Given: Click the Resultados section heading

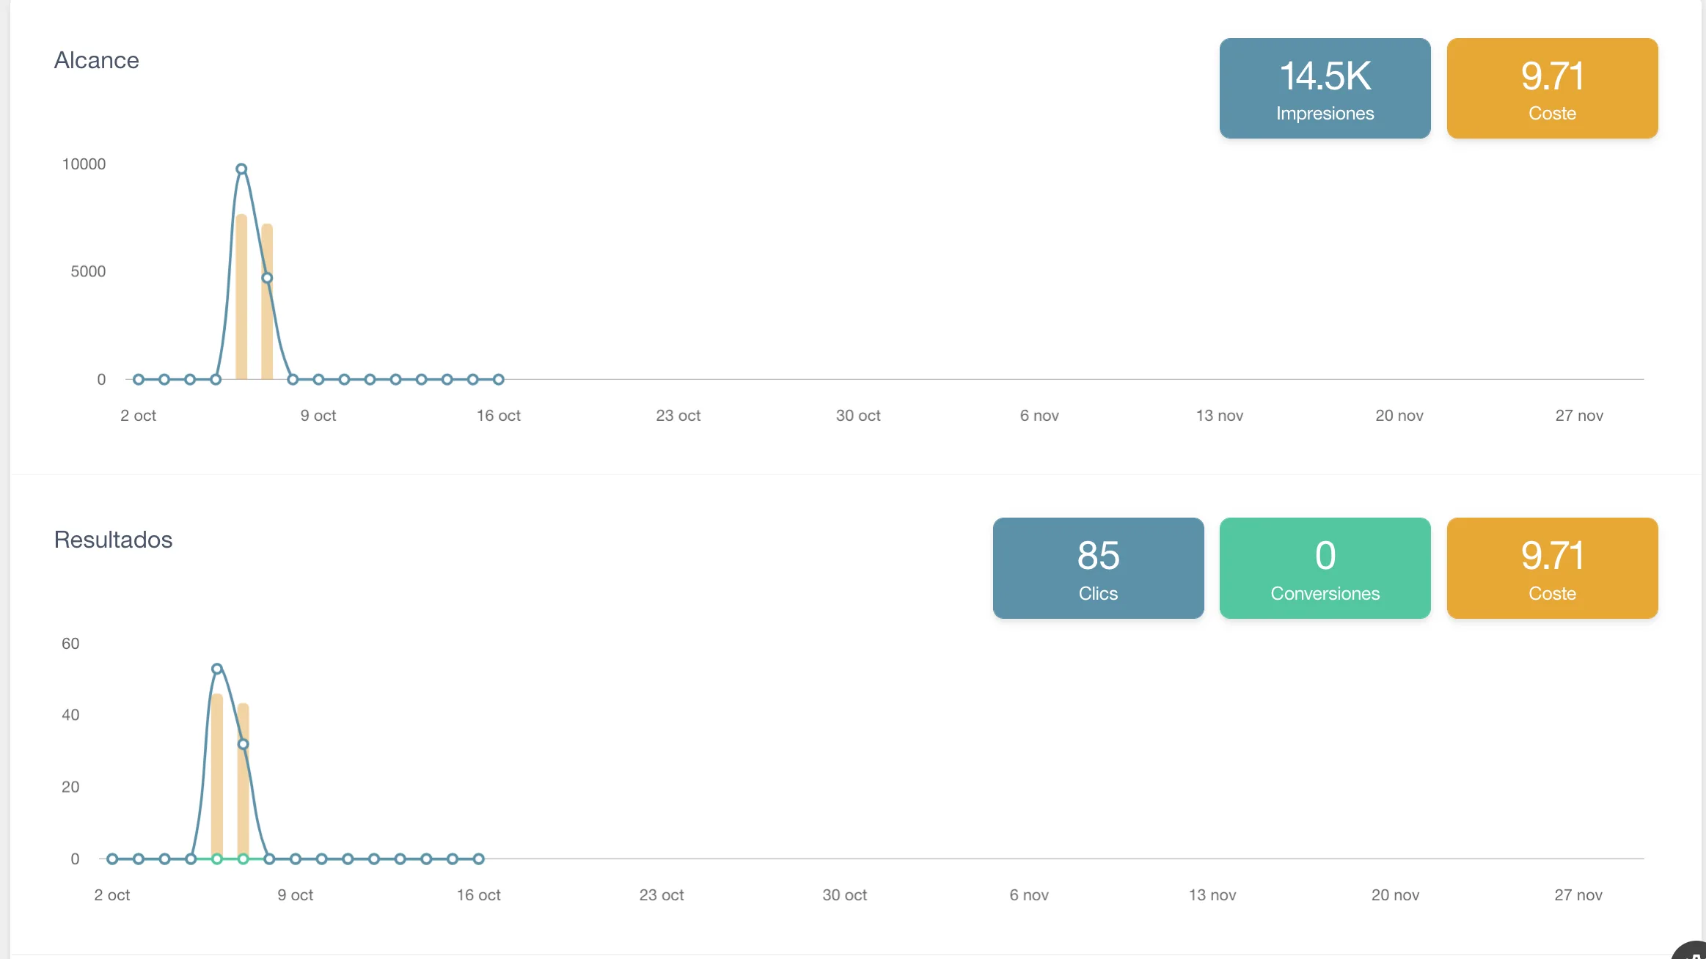Looking at the screenshot, I should click(x=113, y=540).
